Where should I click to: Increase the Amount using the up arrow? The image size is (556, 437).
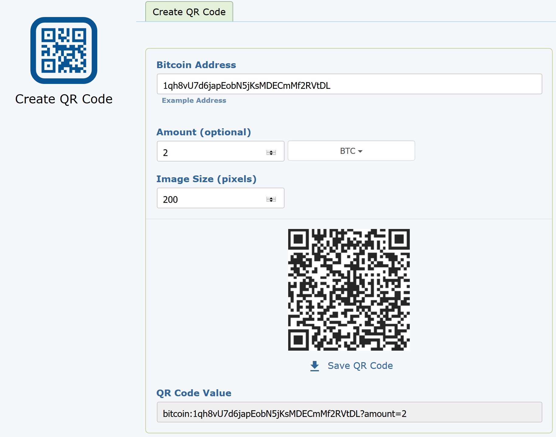pyautogui.click(x=271, y=151)
